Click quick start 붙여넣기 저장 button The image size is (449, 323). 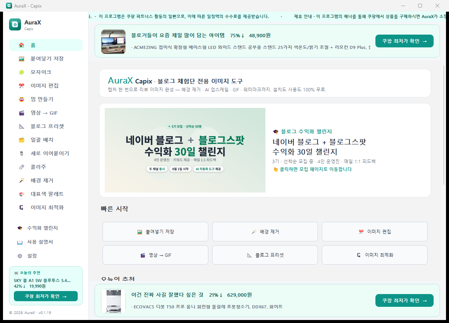point(155,232)
